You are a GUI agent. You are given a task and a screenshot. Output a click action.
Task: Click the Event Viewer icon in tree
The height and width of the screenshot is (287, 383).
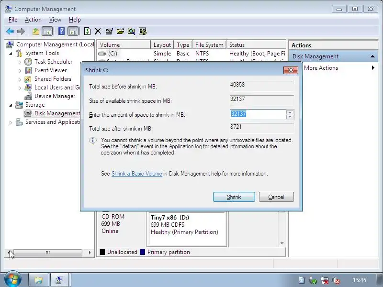pos(28,70)
